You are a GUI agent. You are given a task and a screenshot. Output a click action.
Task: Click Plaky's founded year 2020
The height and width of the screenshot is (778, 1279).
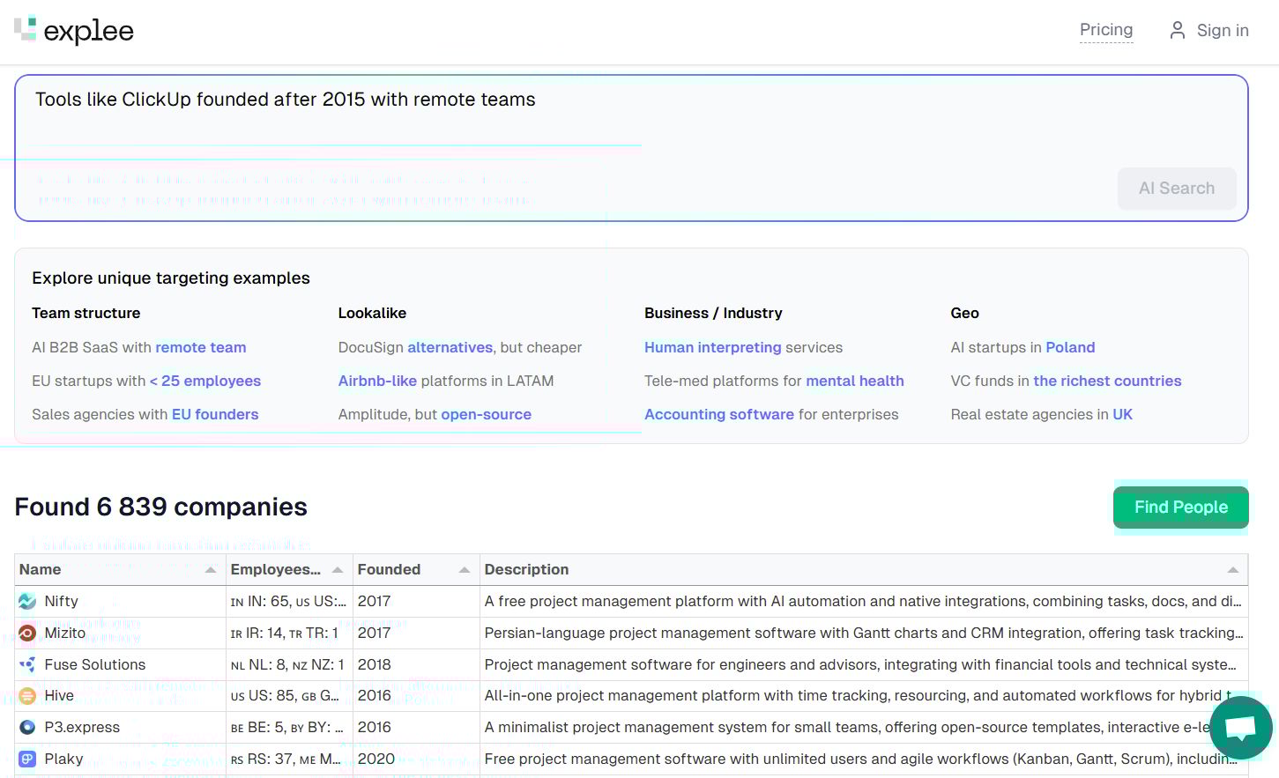click(x=376, y=759)
